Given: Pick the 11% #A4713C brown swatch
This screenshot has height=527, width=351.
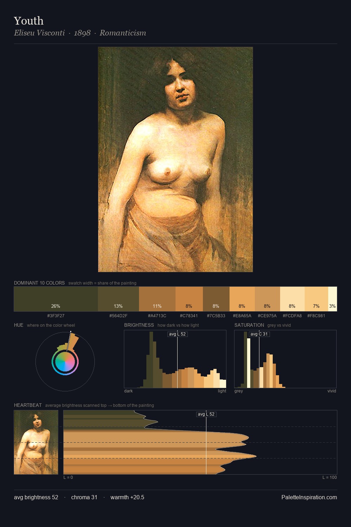Looking at the screenshot, I should [x=157, y=299].
